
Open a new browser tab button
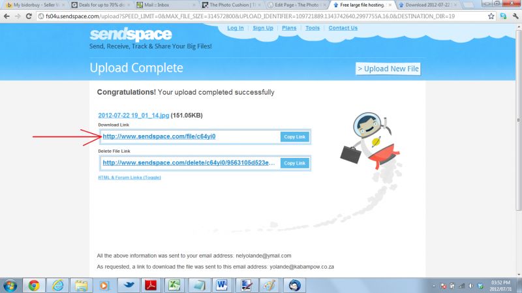468,5
